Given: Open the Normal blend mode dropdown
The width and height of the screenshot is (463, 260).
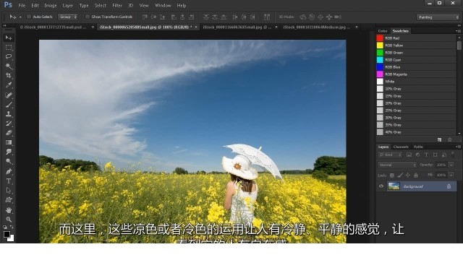Looking at the screenshot, I should coord(397,165).
